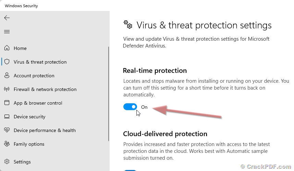Click the Device security laptop icon
The height and width of the screenshot is (171, 294).
click(x=7, y=117)
